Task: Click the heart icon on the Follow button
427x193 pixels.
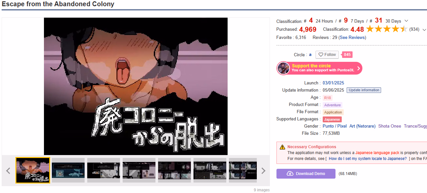Action: point(321,55)
